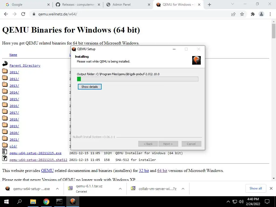Open qemu-w64-setup-20211215.sha512 link
276x207 pixels.
pyautogui.click(x=38, y=160)
